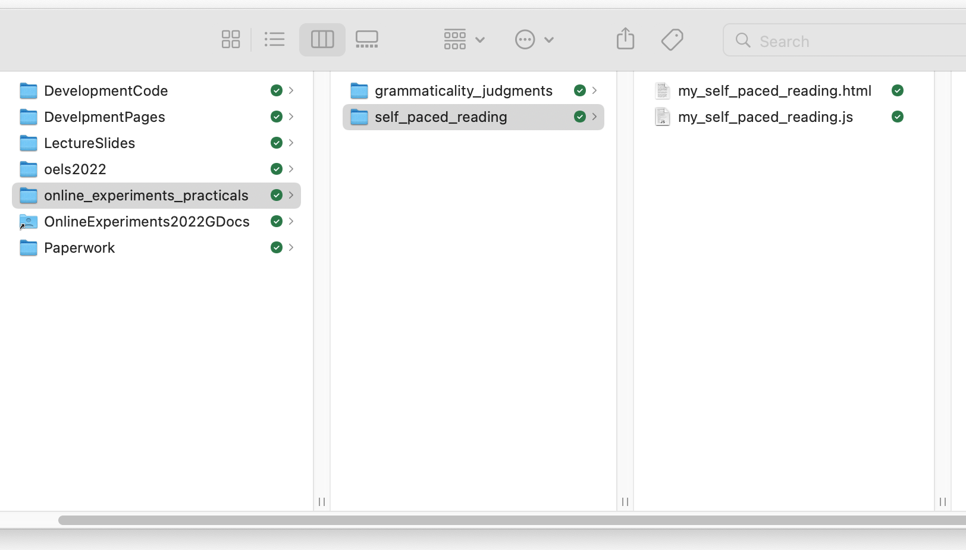This screenshot has width=966, height=550.
Task: Open the group-by options dropdown
Action: coord(465,40)
